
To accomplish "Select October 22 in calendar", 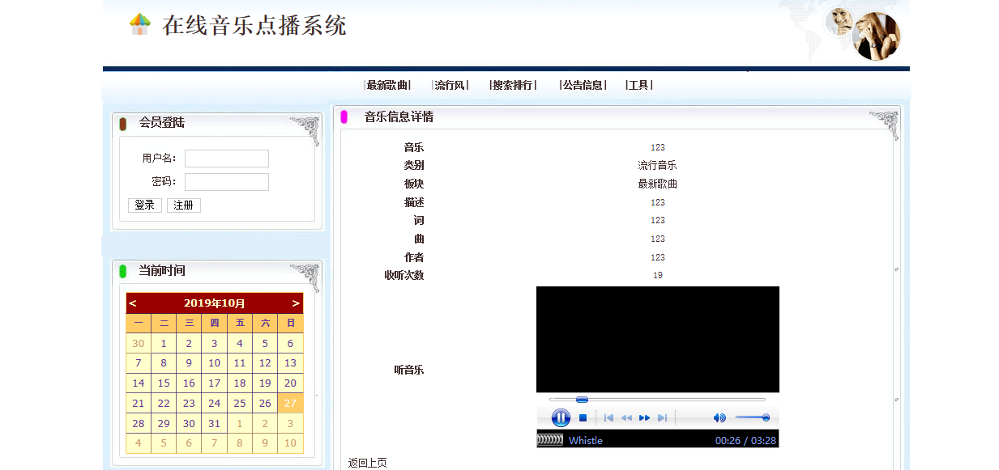I will (164, 403).
